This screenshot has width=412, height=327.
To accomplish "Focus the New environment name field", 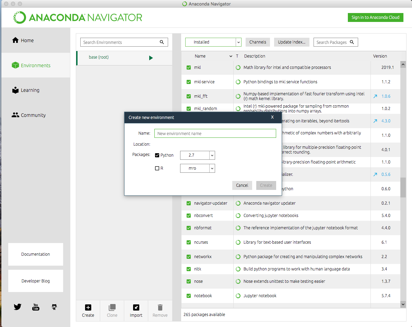I will click(x=215, y=133).
